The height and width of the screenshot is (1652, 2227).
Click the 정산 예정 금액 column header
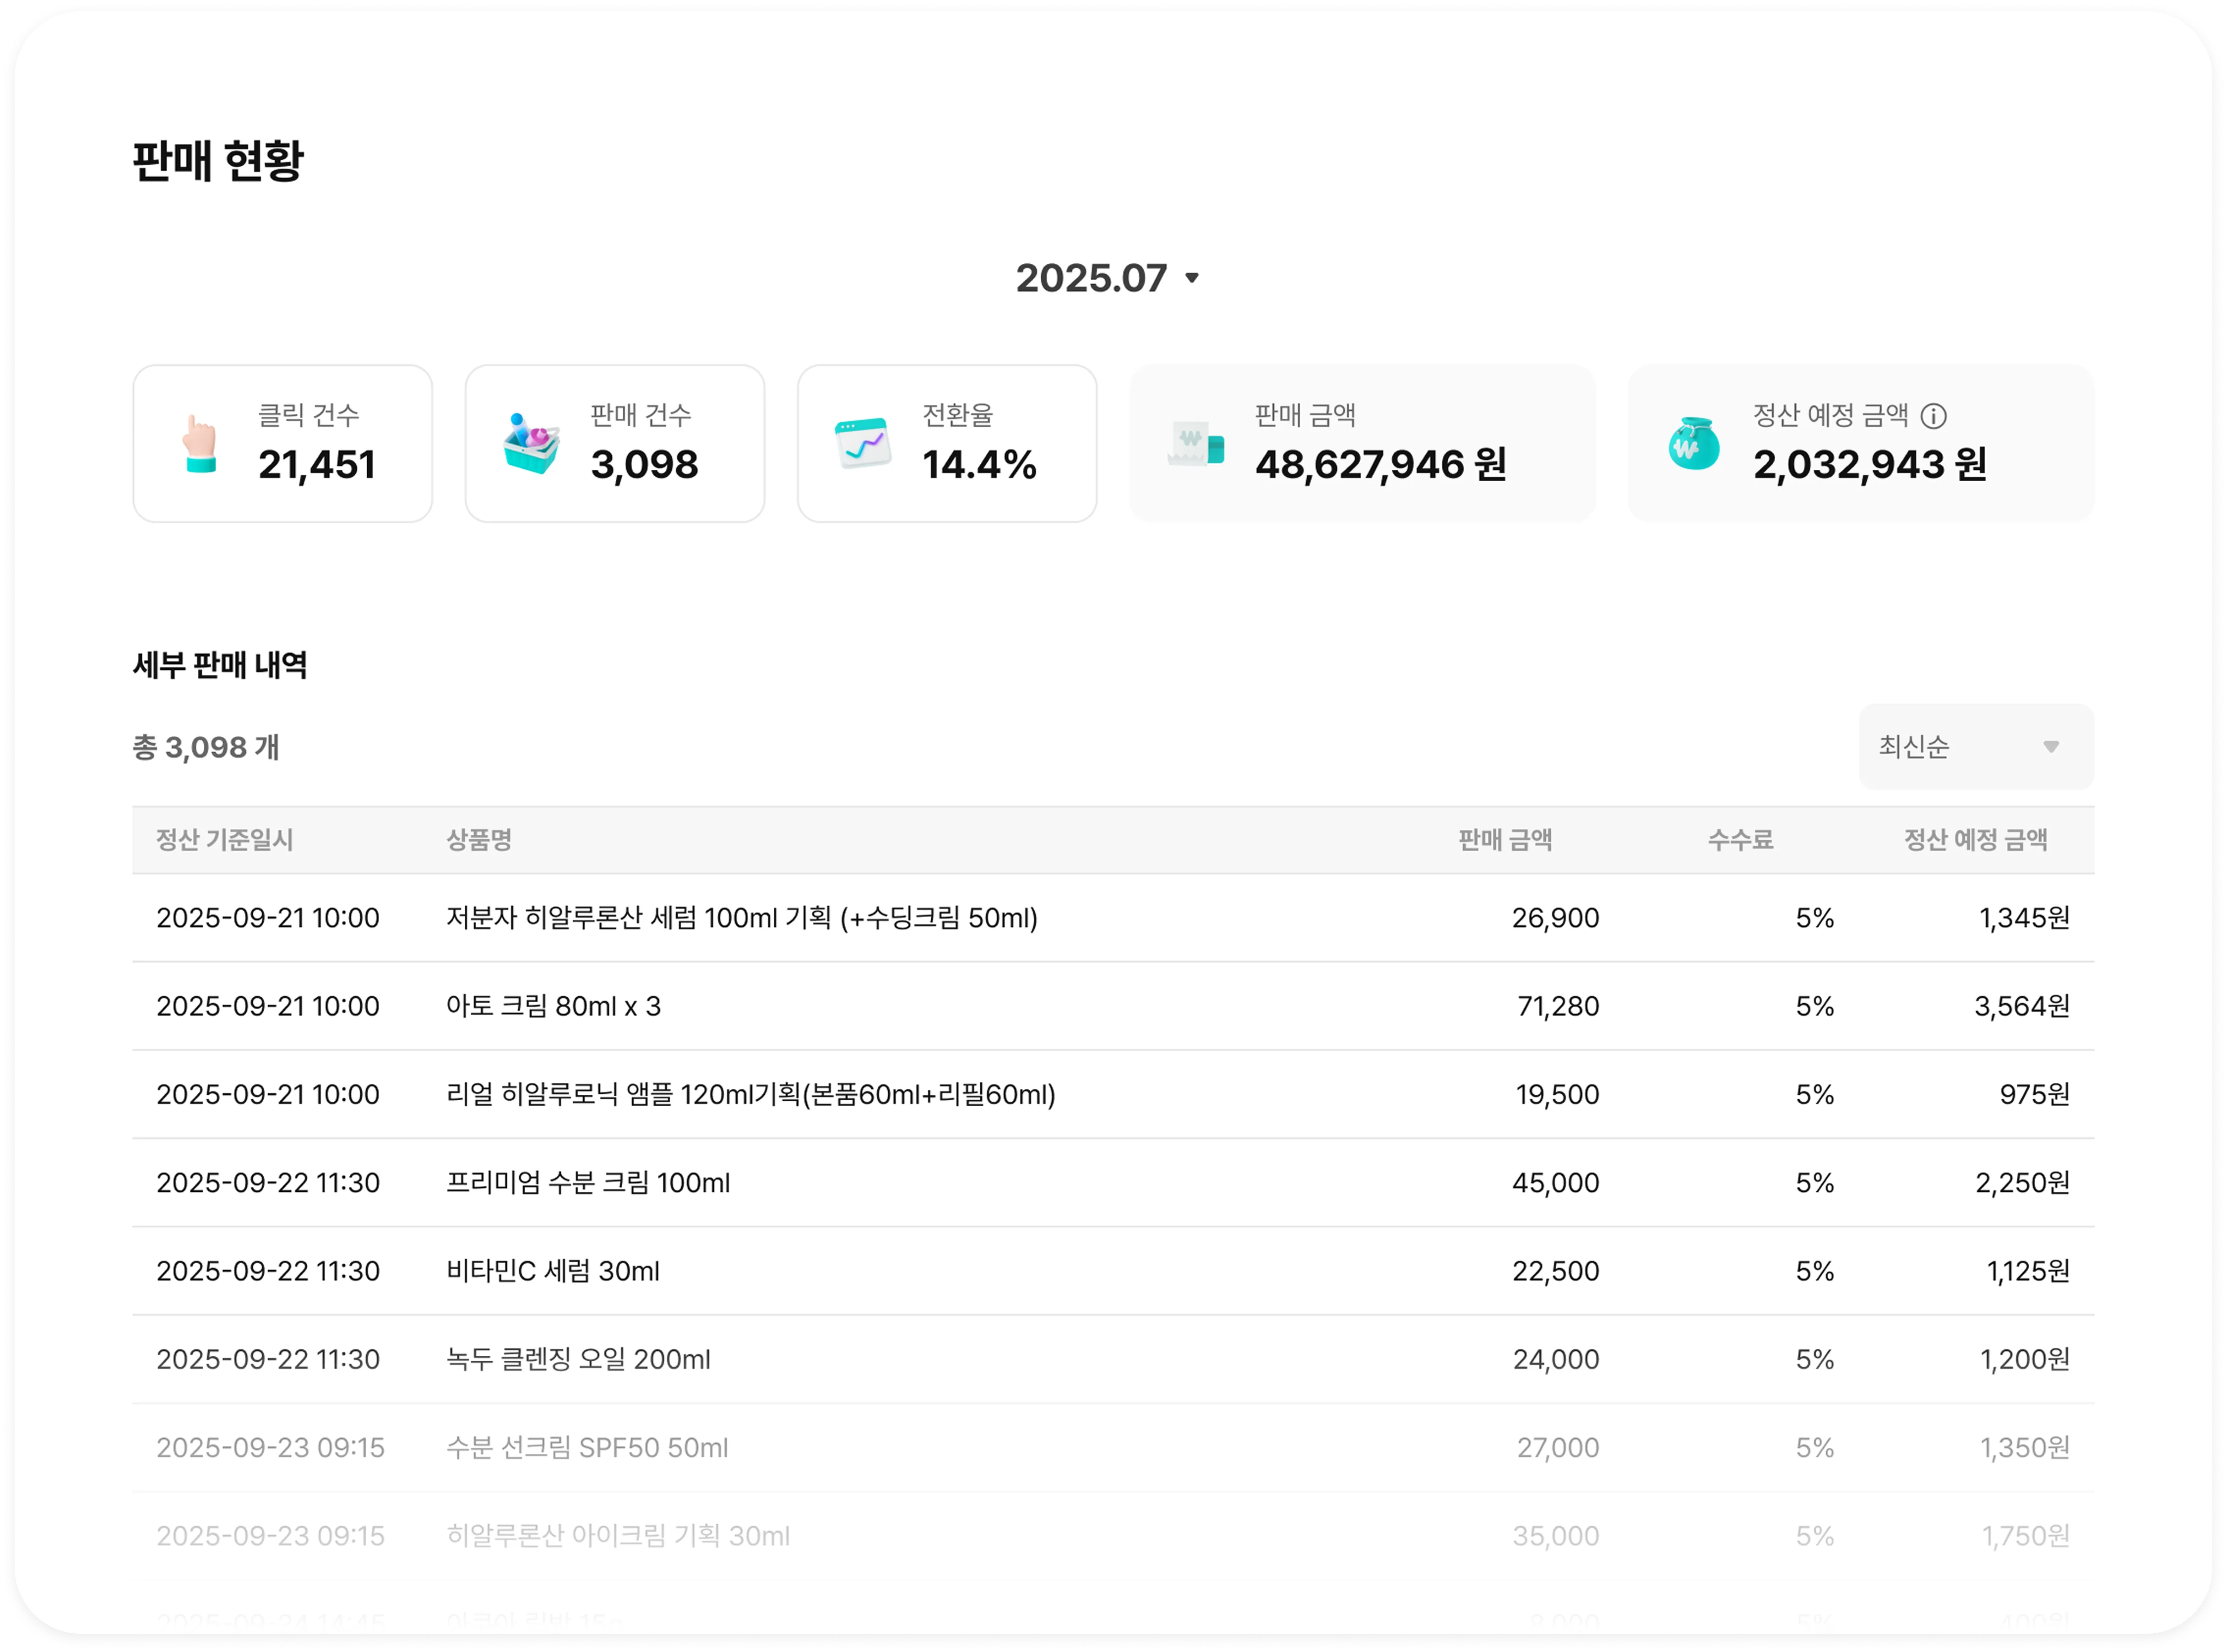click(x=1975, y=840)
